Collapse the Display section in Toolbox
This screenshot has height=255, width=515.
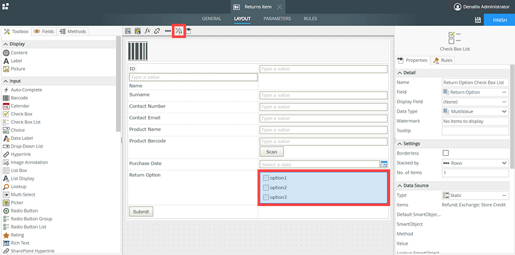(6, 44)
